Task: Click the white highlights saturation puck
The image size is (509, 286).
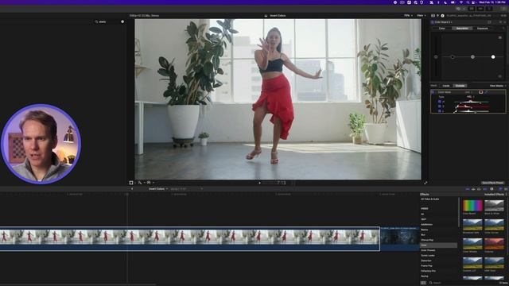Action: pos(493,56)
